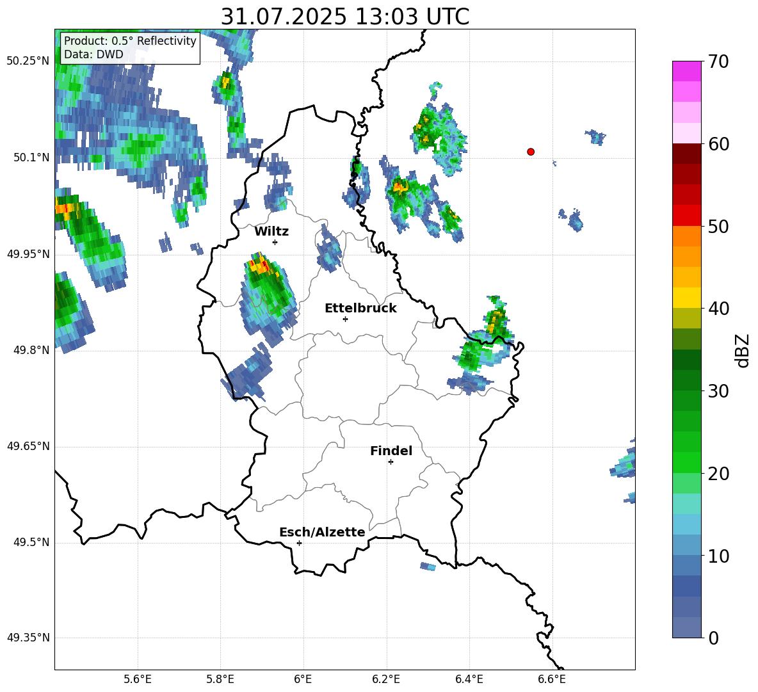Click the 0 value on colorbar
Viewport: 758px width, 692px height.
tap(714, 638)
